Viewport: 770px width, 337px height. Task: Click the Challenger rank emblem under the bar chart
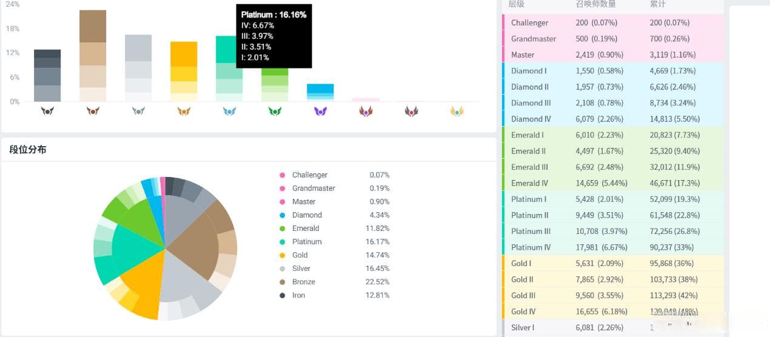(x=457, y=111)
